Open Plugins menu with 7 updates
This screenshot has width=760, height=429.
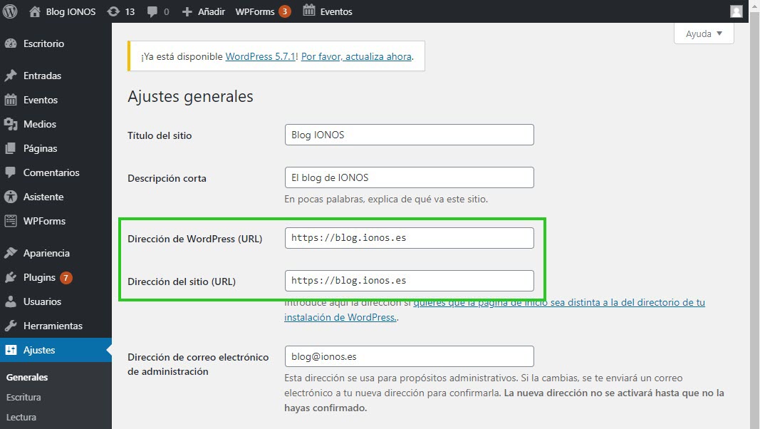(39, 277)
